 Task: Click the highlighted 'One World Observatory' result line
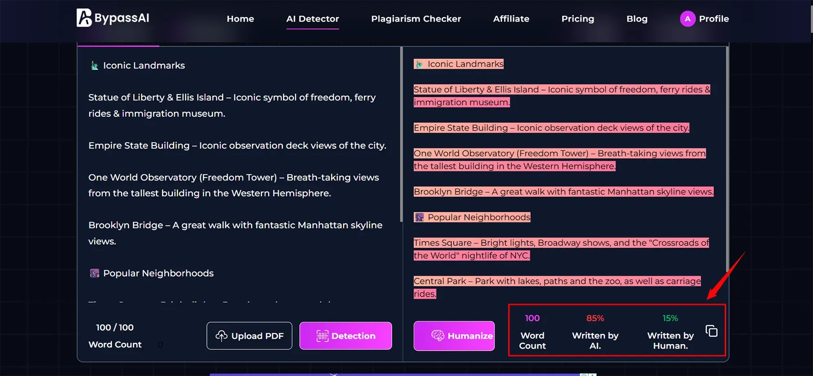[560, 160]
